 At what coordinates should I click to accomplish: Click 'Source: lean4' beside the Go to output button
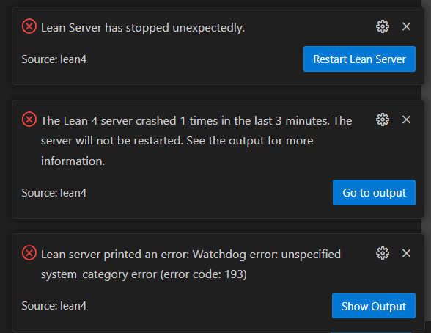pos(54,193)
